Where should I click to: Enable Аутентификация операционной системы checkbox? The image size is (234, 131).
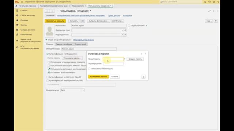click(48, 81)
